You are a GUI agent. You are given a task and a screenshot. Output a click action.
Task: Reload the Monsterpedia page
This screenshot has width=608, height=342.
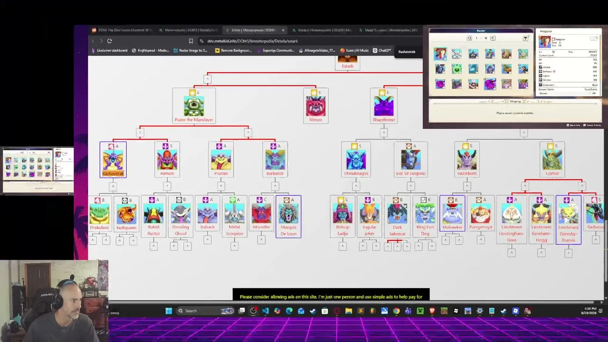click(109, 41)
